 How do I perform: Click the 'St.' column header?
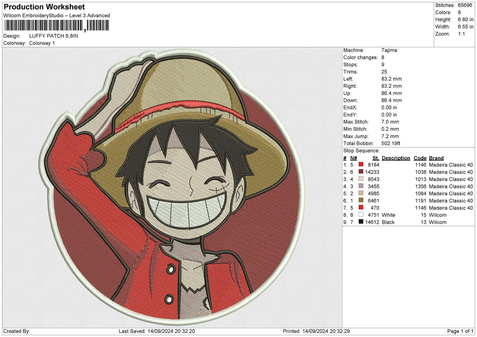pyautogui.click(x=376, y=158)
